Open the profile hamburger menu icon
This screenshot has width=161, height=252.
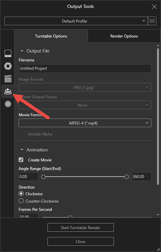coord(152,21)
